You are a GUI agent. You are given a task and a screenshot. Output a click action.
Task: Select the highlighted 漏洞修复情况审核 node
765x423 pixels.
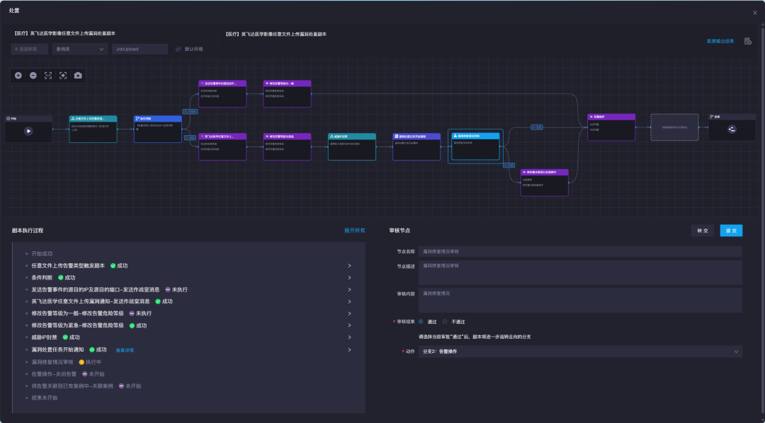pyautogui.click(x=476, y=146)
